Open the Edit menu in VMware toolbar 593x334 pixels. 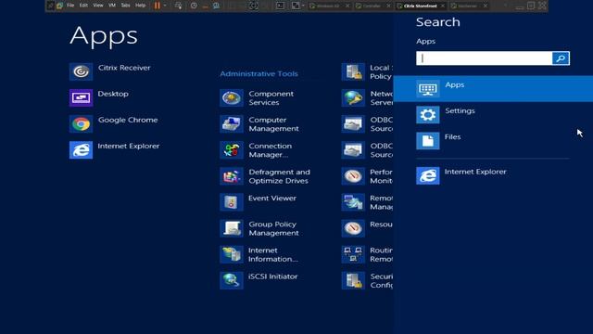click(x=83, y=6)
